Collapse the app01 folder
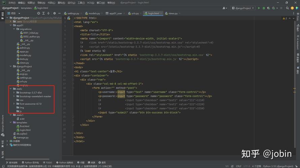Image resolution: width=300 pixels, height=168 pixels. coord(11,25)
